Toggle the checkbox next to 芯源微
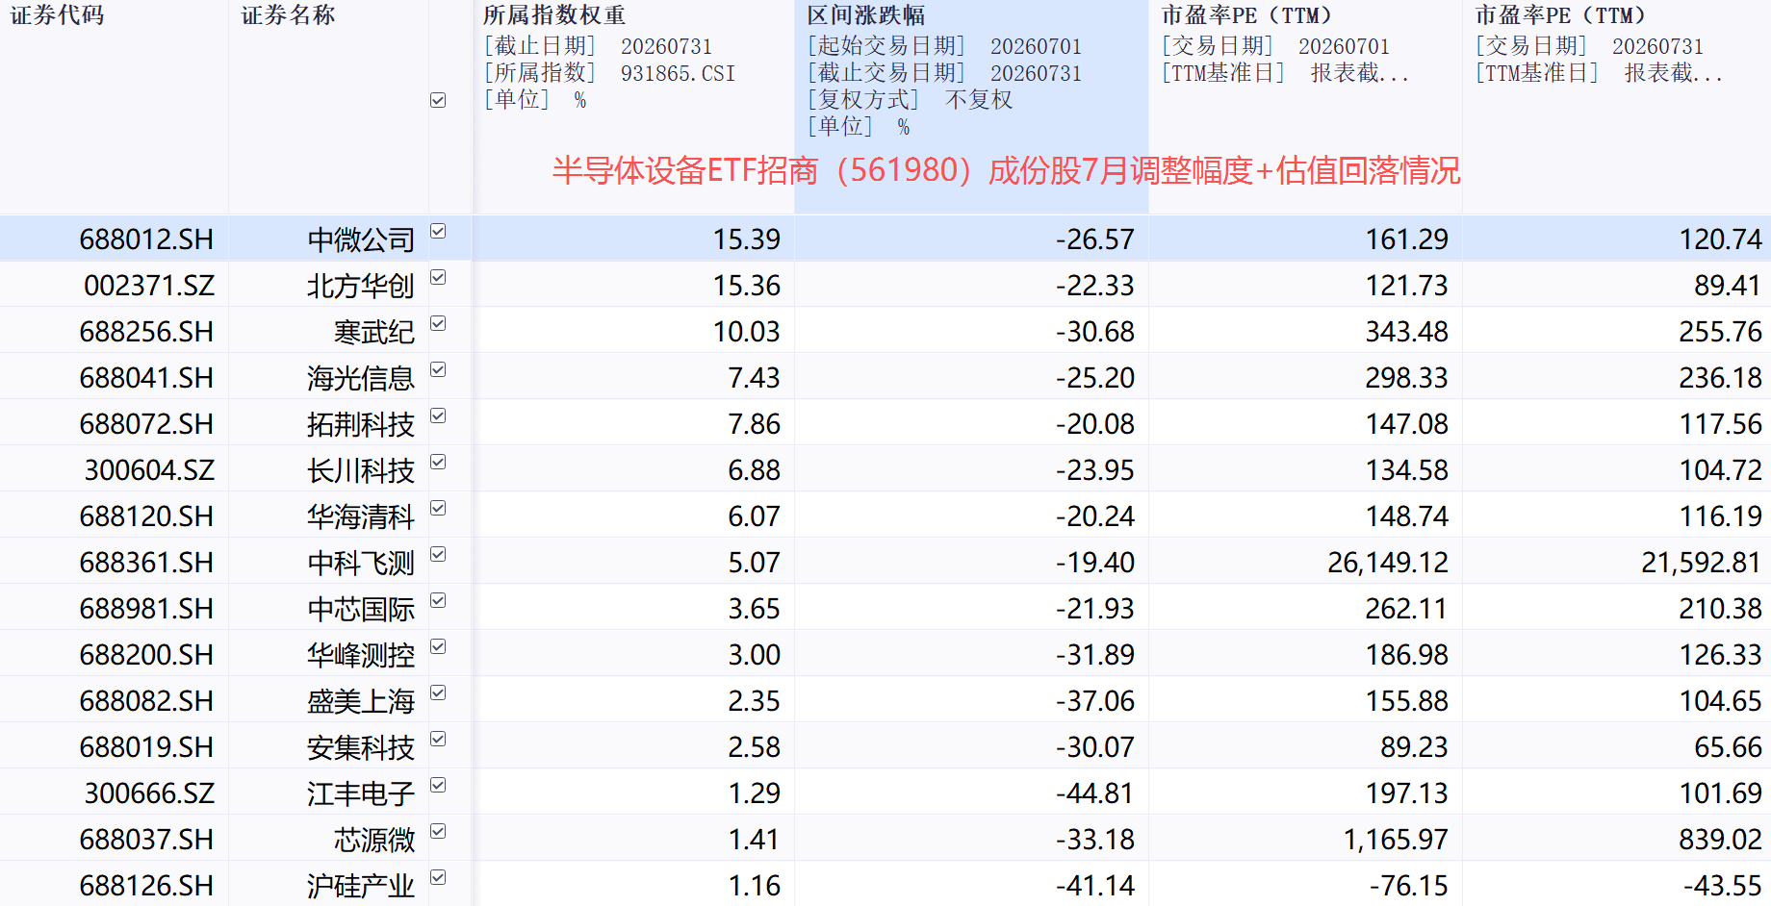The image size is (1771, 906). [438, 831]
